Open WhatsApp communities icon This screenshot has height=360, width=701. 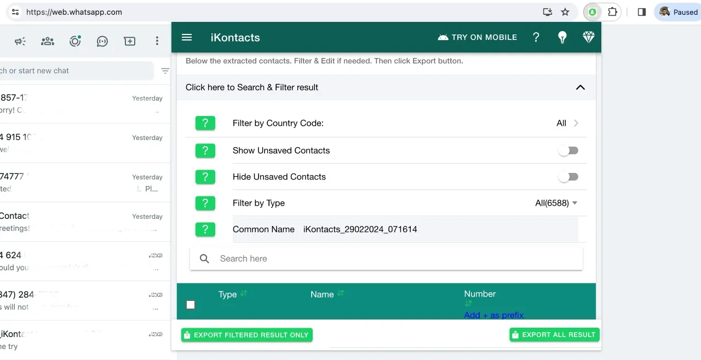tap(48, 41)
